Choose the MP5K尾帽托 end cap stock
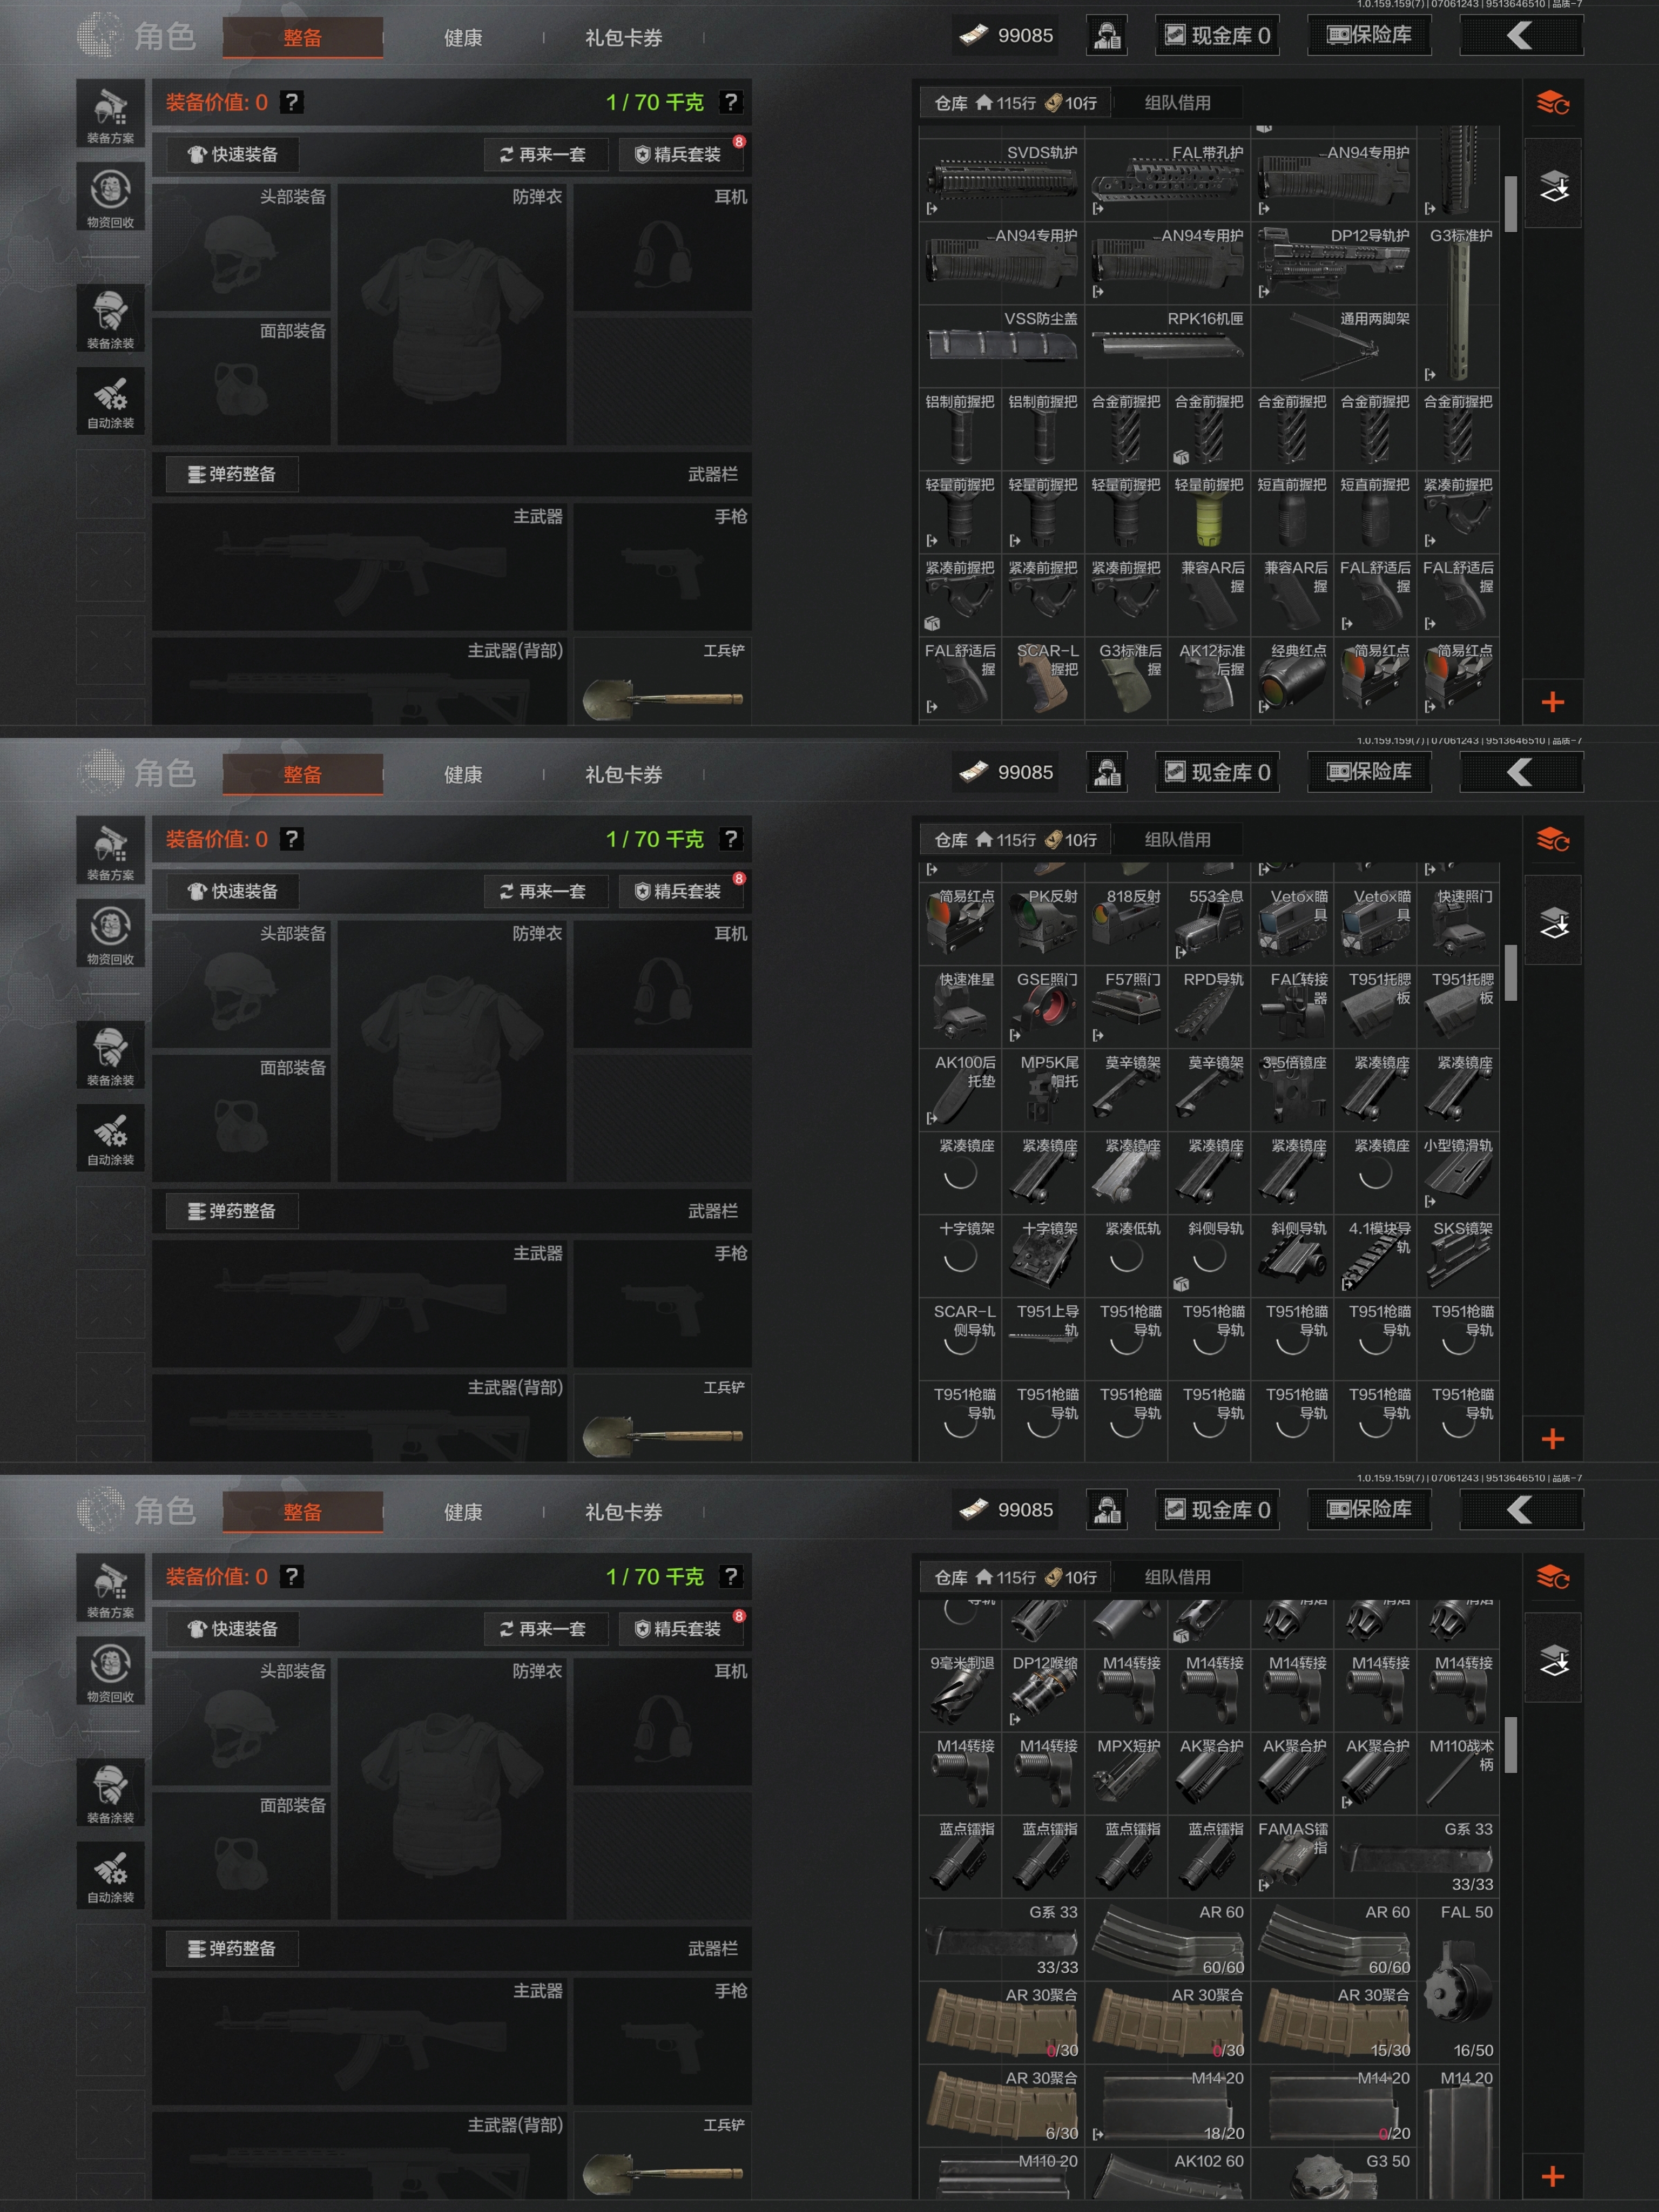This screenshot has width=1659, height=2212. pyautogui.click(x=1043, y=1088)
